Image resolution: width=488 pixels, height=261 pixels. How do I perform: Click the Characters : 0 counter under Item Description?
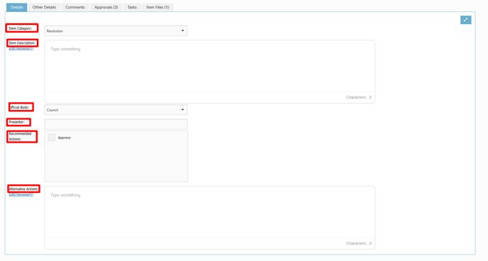pos(359,97)
